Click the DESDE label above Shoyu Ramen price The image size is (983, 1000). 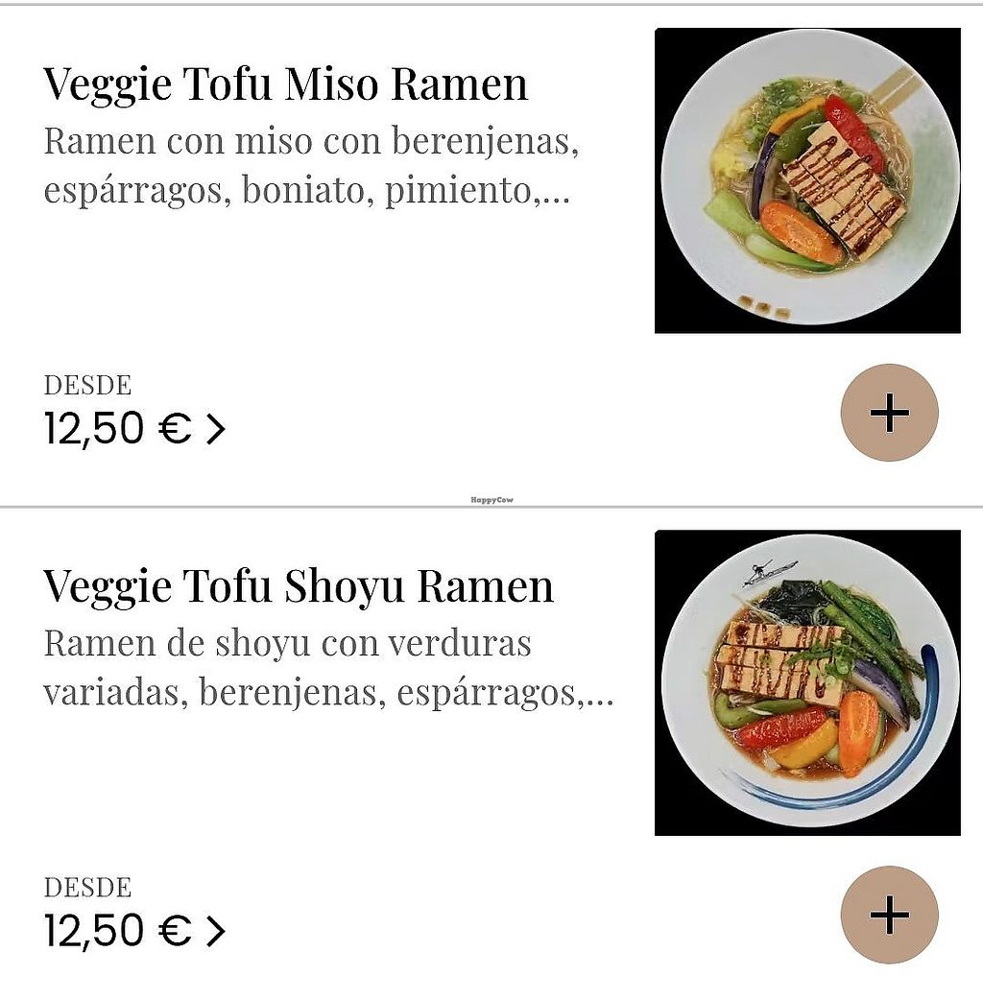87,888
